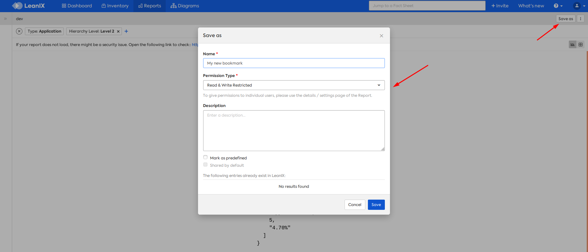
Task: Focus the Jump to a Fact Sheet search
Action: click(427, 6)
